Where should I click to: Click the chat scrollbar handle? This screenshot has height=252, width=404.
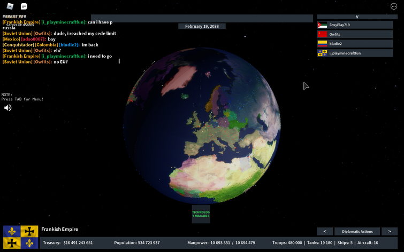(x=119, y=61)
